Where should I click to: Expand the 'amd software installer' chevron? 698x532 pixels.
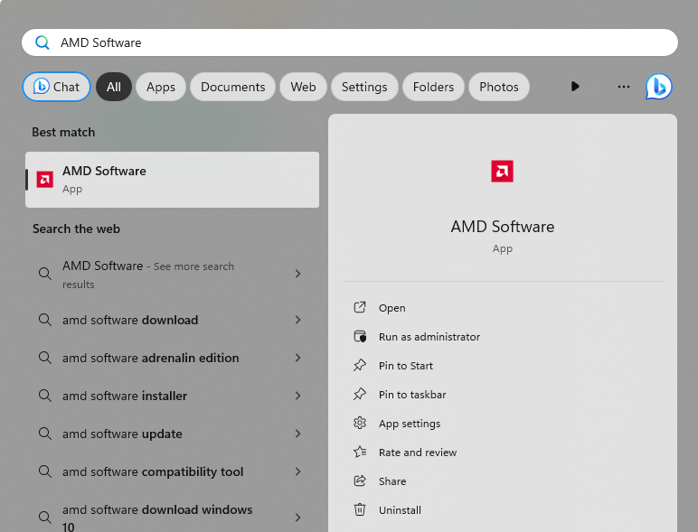pos(297,396)
